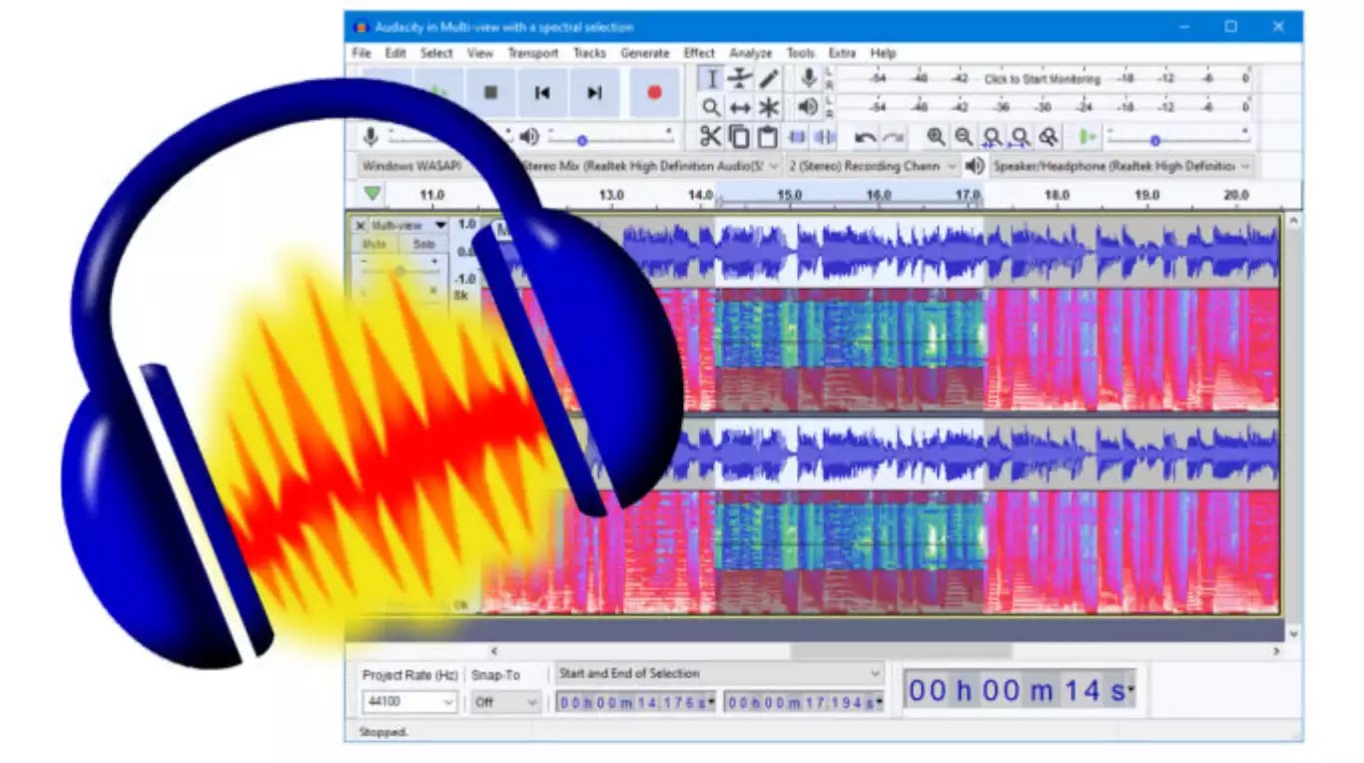The image size is (1364, 763).
Task: Open the Generate menu
Action: pyautogui.click(x=645, y=53)
